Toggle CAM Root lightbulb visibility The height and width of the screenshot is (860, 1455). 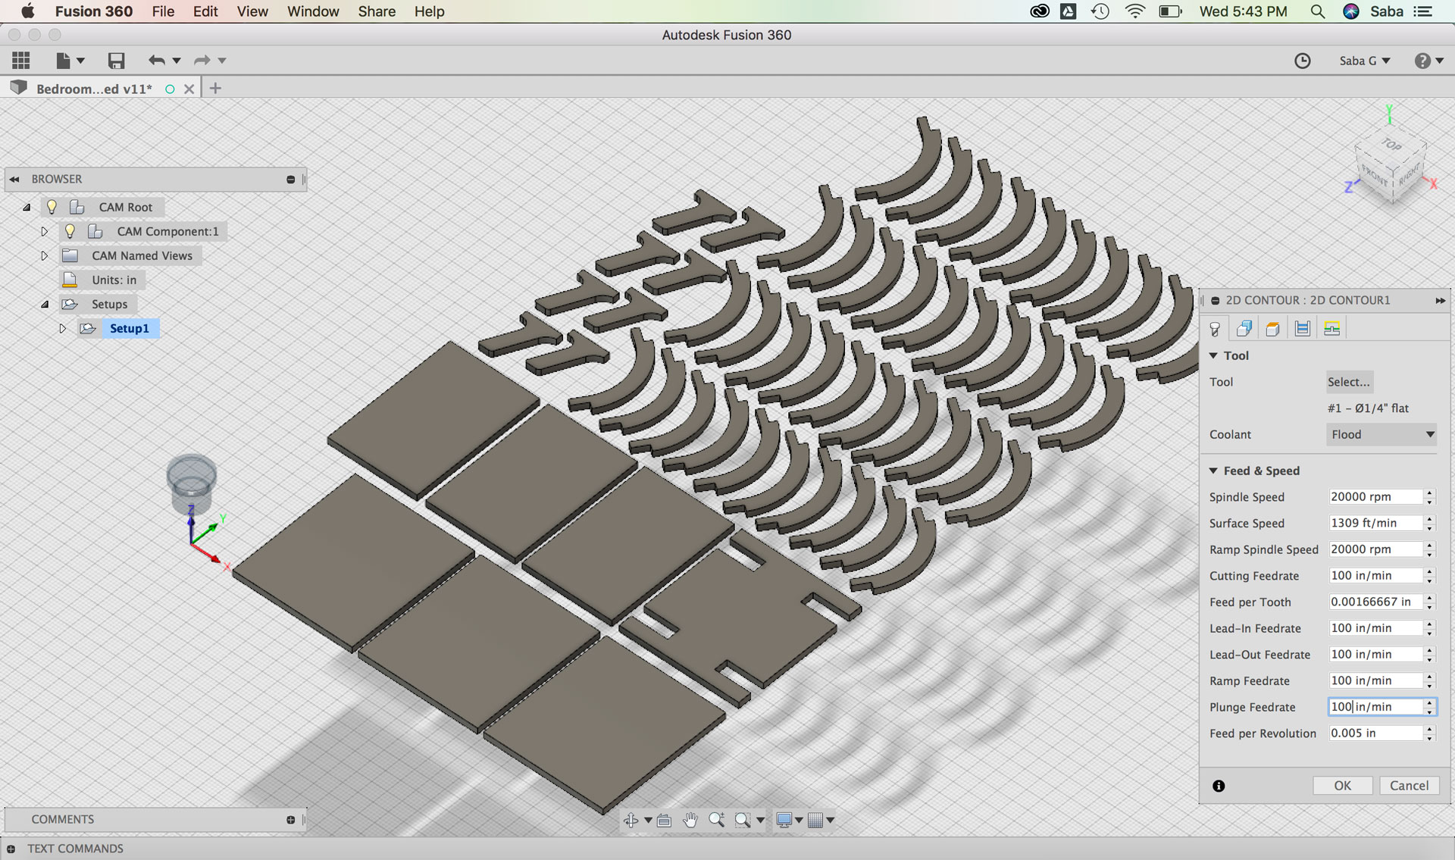52,207
